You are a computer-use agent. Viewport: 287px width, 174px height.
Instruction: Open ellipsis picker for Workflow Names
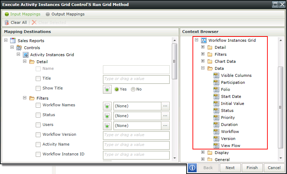pyautogui.click(x=165, y=106)
